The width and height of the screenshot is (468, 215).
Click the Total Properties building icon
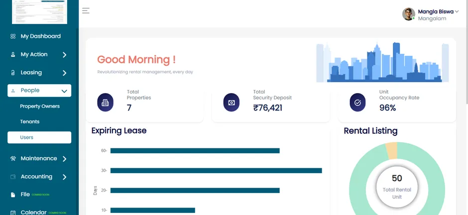pyautogui.click(x=106, y=103)
